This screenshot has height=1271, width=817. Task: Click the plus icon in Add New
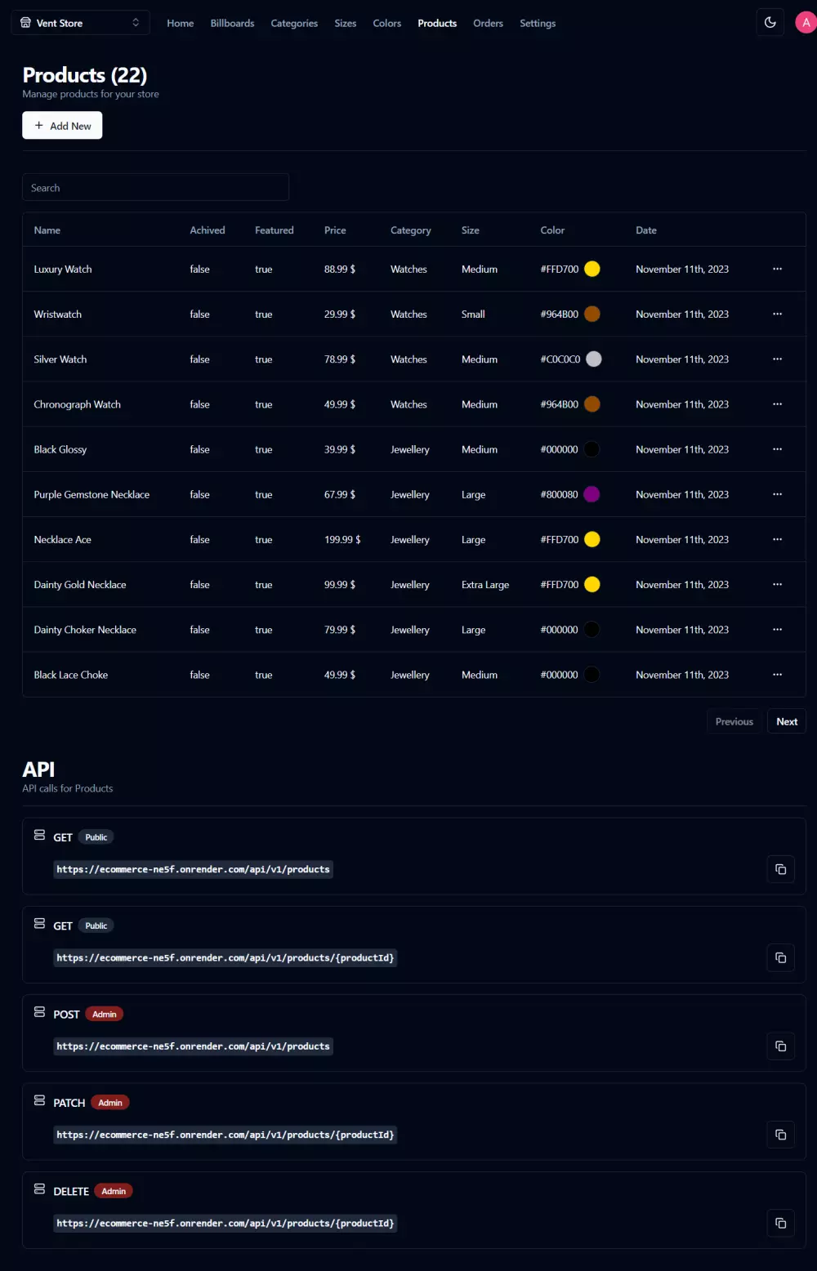(38, 126)
